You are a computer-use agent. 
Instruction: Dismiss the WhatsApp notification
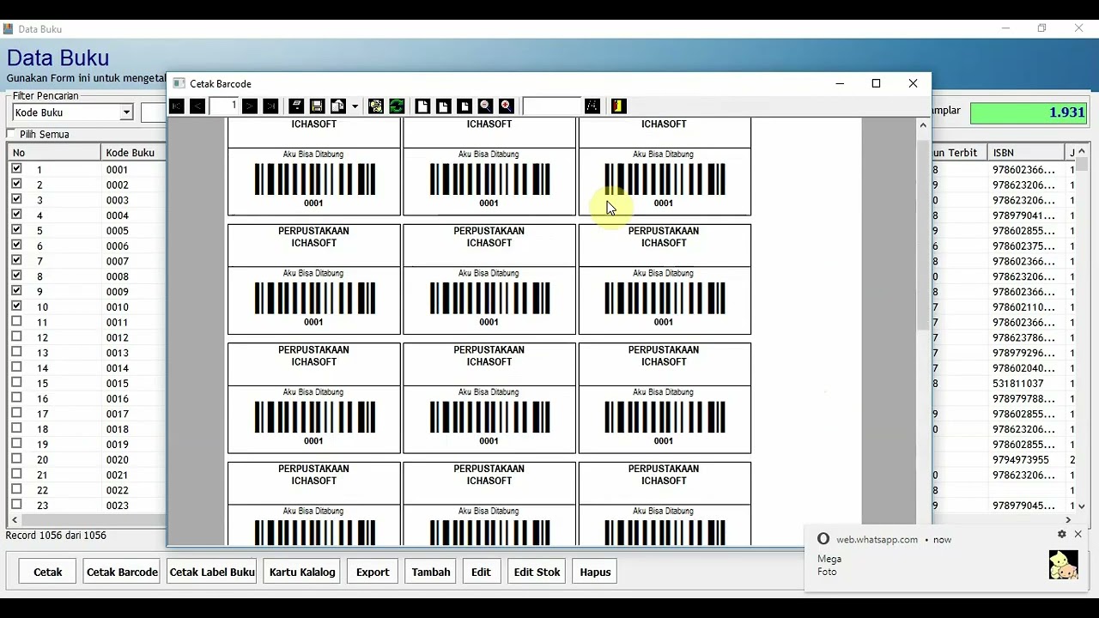(x=1078, y=534)
